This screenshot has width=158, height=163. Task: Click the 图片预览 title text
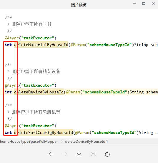[x=79, y=5]
